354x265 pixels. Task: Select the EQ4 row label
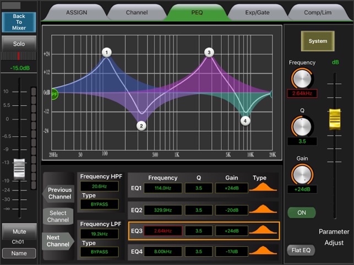137,251
